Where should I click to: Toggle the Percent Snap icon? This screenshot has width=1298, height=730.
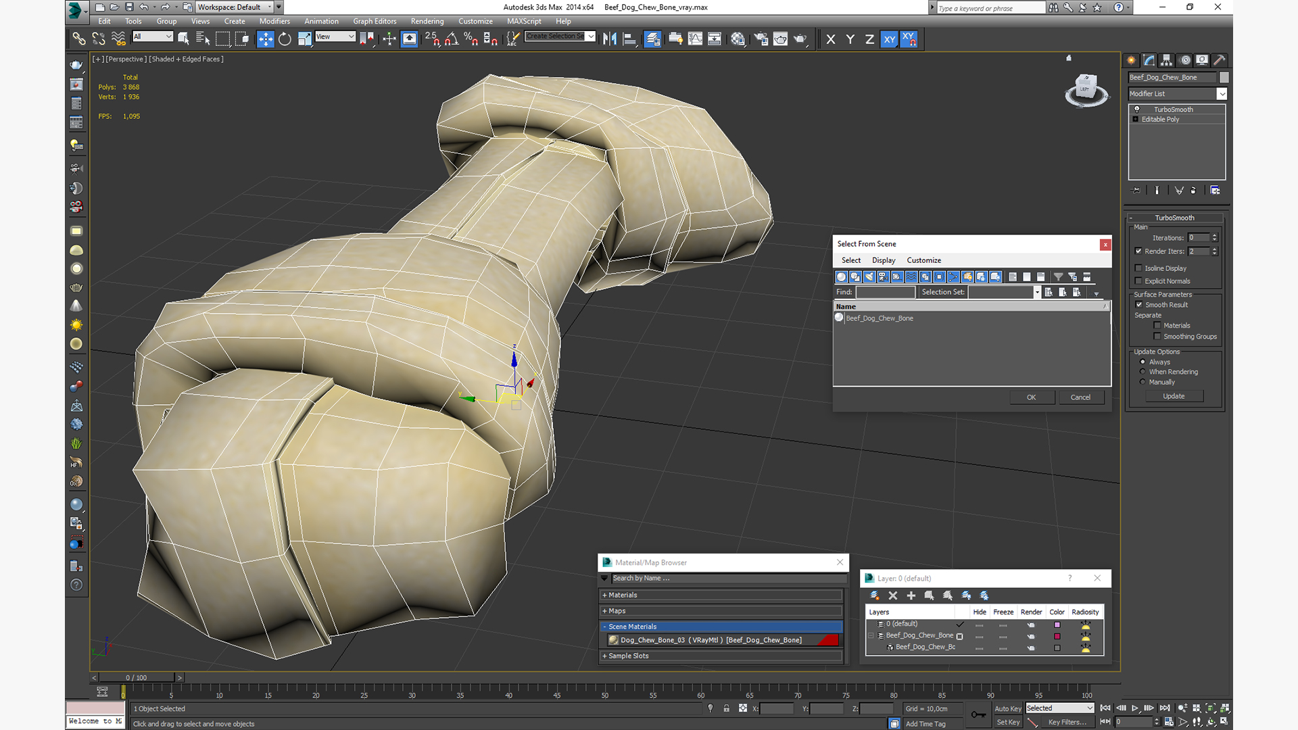point(471,39)
